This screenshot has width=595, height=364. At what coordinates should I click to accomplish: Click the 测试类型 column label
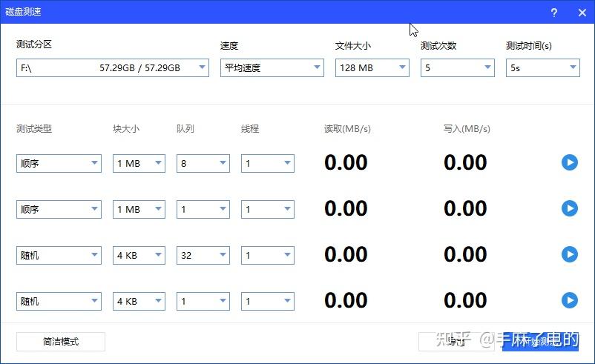click(x=34, y=129)
